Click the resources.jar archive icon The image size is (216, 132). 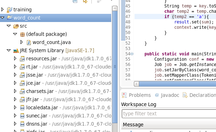22,59
